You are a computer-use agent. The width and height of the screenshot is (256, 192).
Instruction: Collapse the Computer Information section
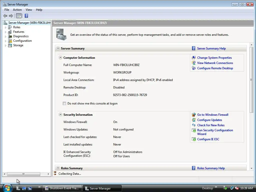60,57
